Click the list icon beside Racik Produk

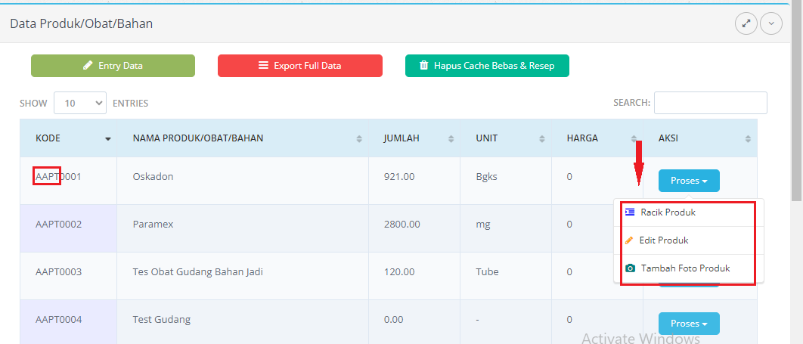630,212
